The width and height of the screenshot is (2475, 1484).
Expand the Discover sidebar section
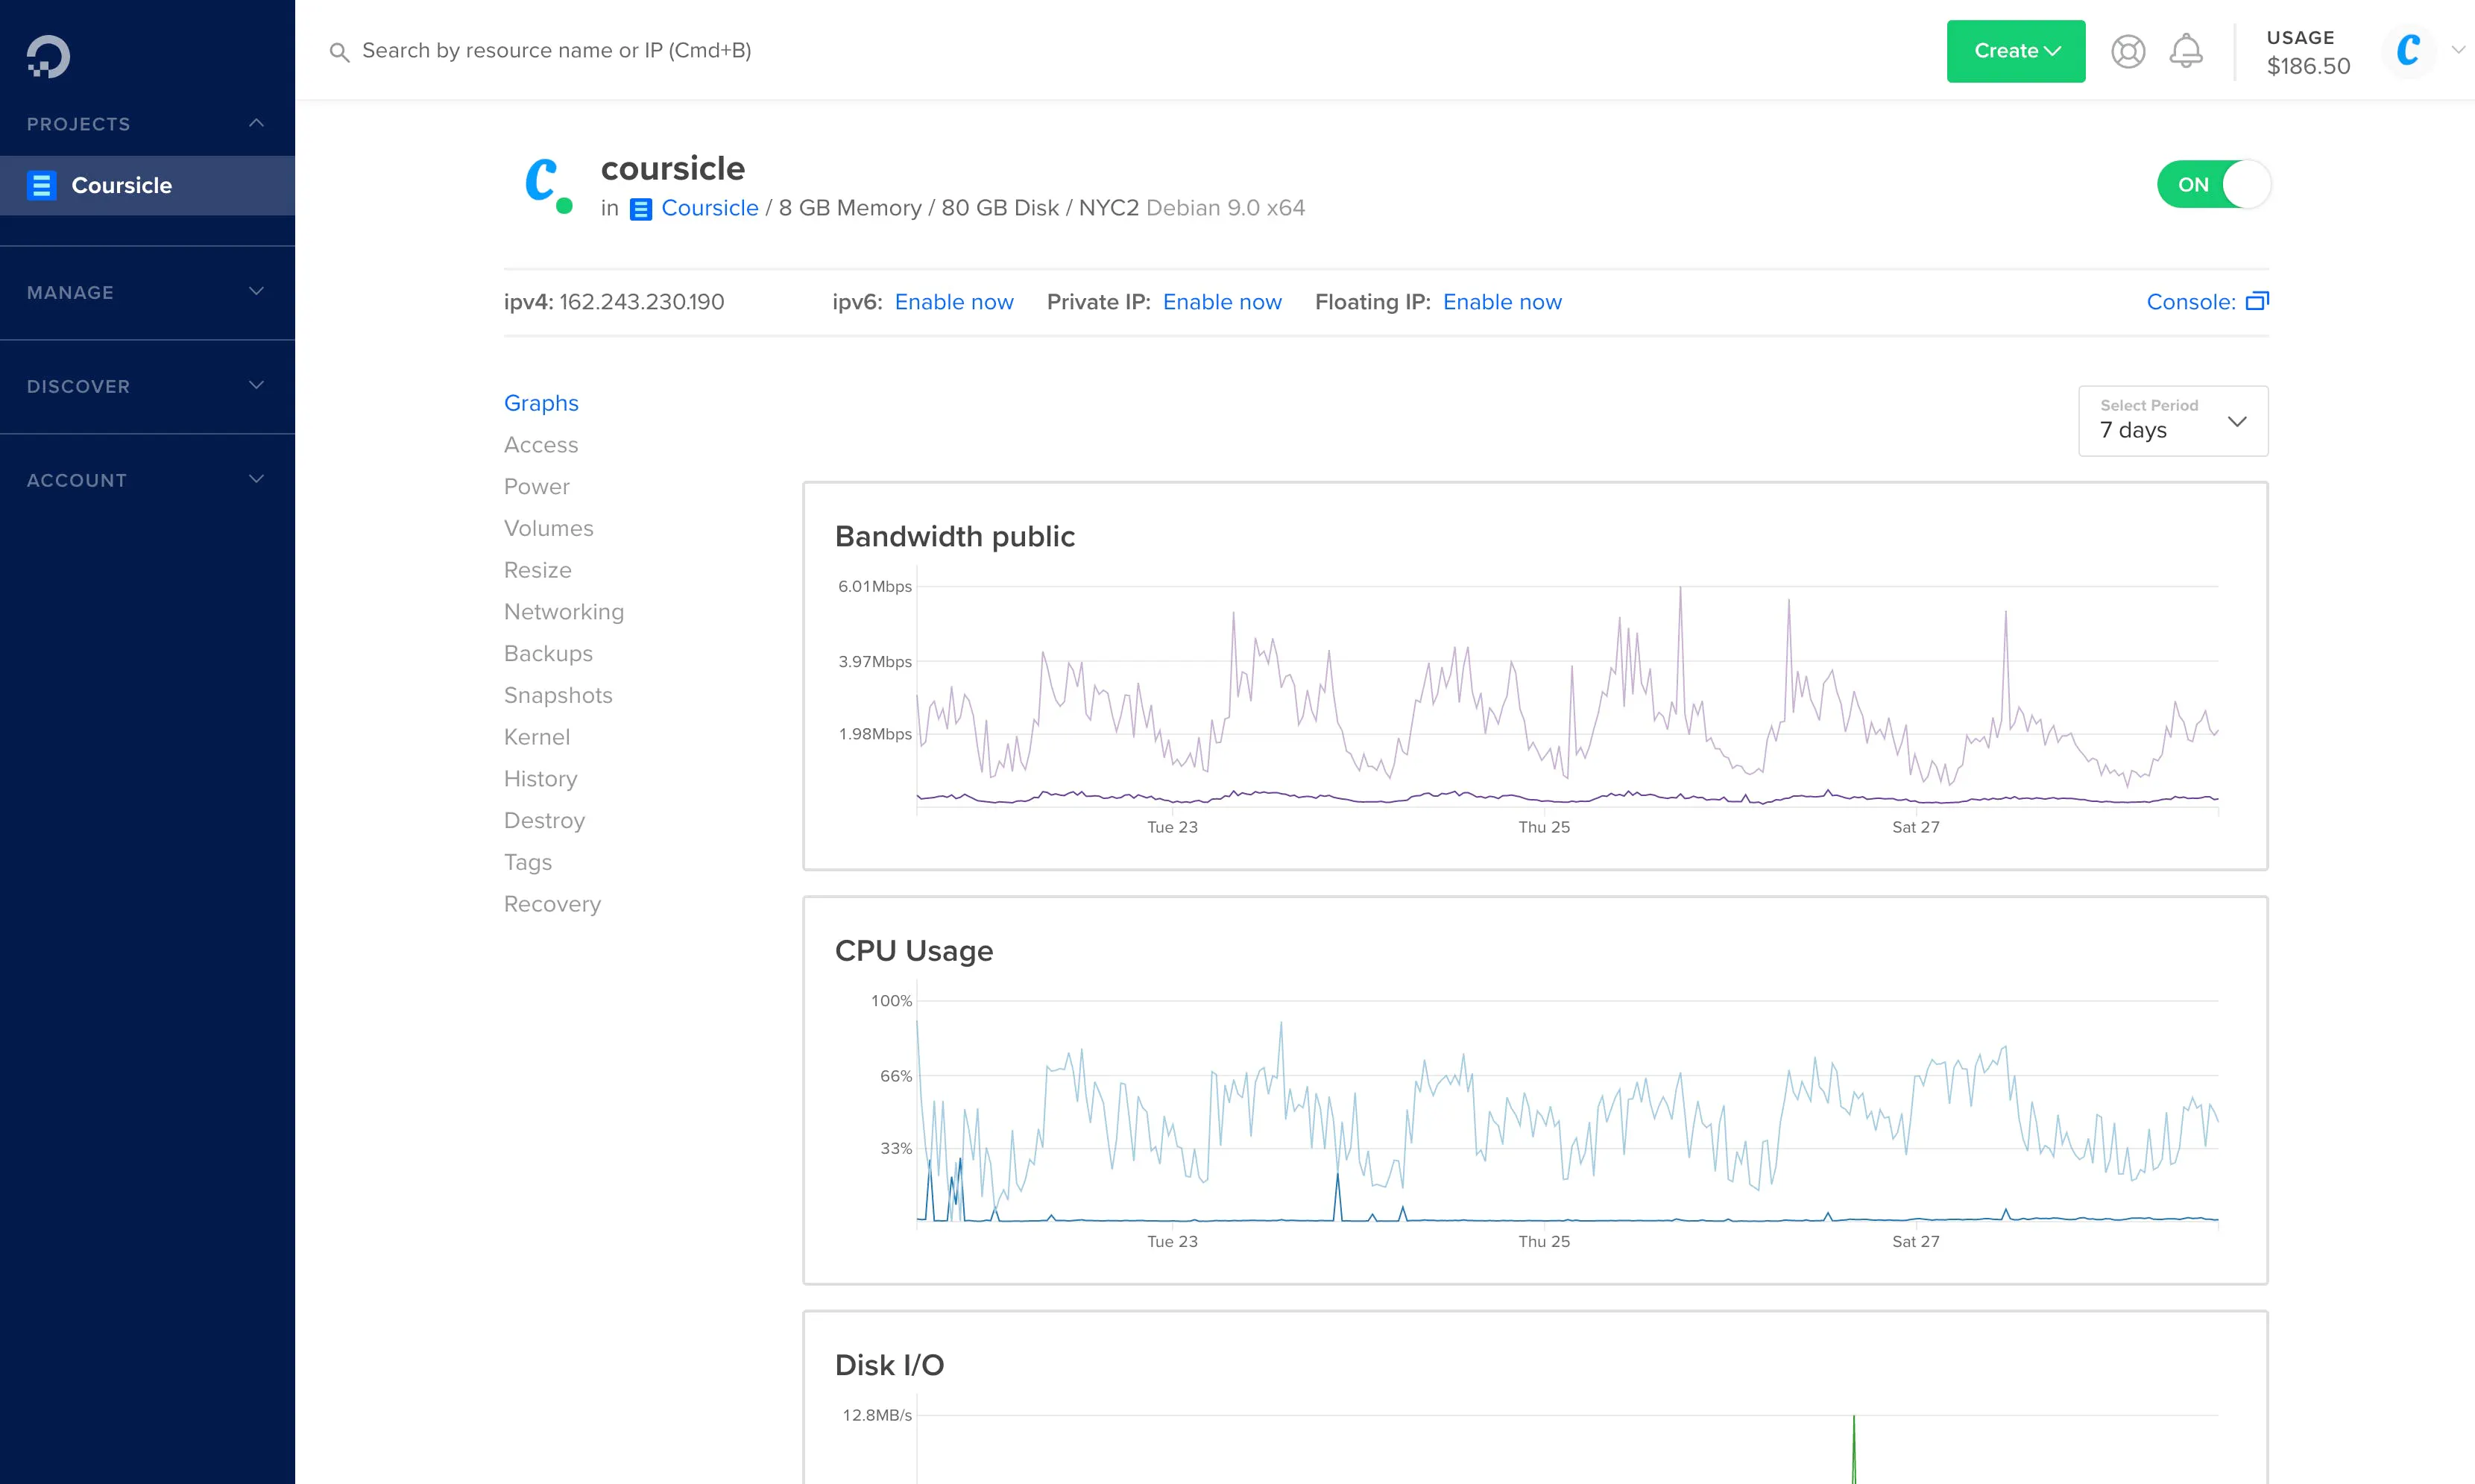coord(256,386)
